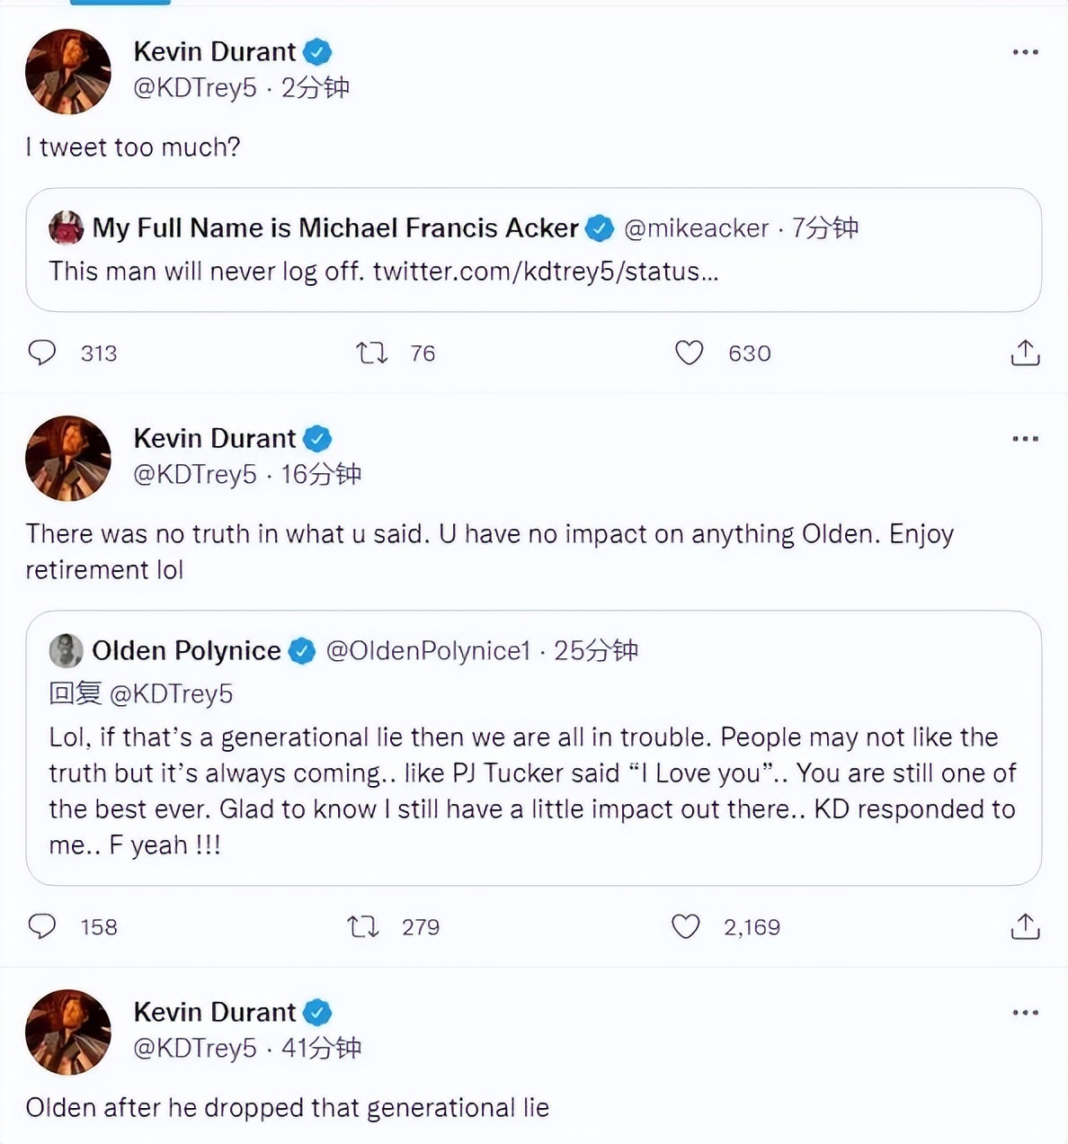Screen dimensions: 1068x1144
Task: Open more options on the 2-minute-old tweet
Action: click(x=1025, y=52)
